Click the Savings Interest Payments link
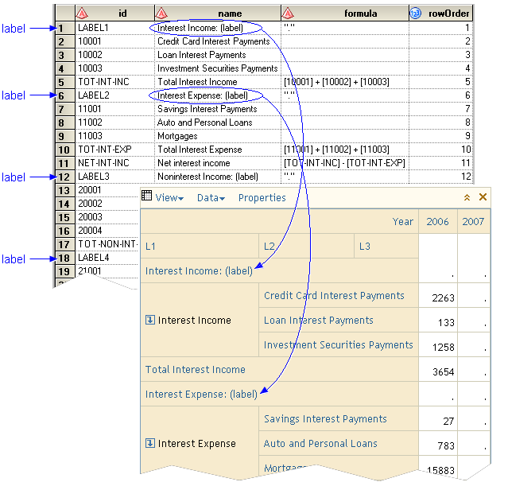508x486 pixels. [x=325, y=419]
